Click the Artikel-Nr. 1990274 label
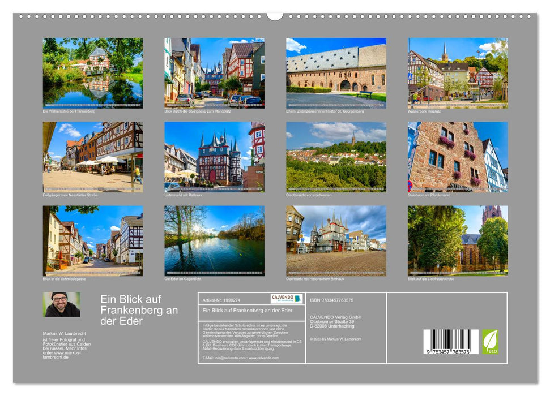 (x=223, y=298)
